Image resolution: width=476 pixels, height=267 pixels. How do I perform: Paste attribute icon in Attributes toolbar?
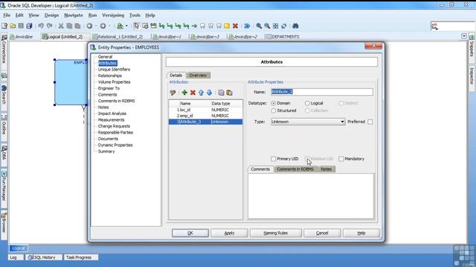pyautogui.click(x=229, y=93)
